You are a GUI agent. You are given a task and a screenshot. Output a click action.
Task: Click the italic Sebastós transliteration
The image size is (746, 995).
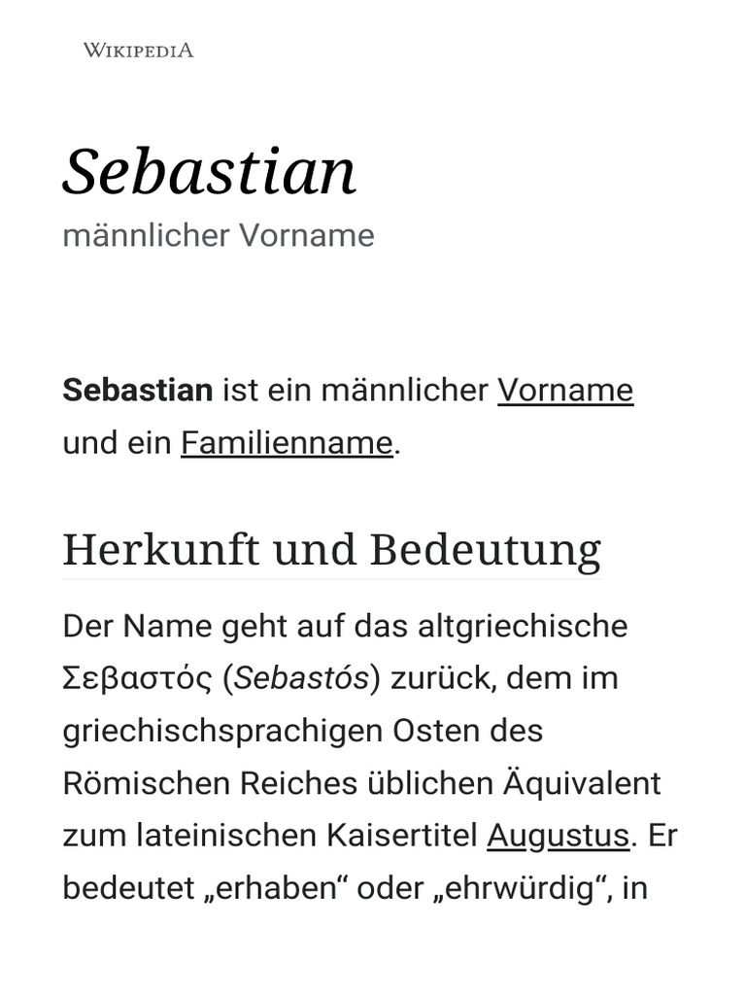(302, 678)
